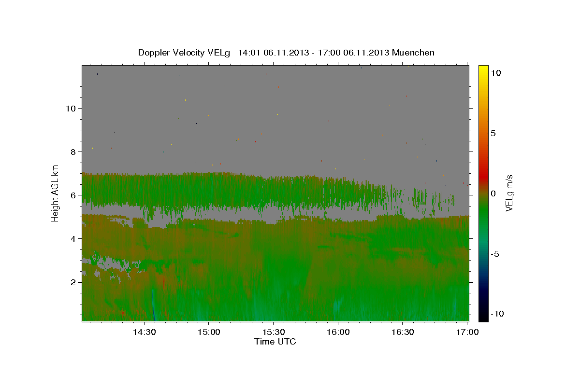The image size is (580, 386).
Task: Click the colorbar label '-5'
Action: [495, 253]
